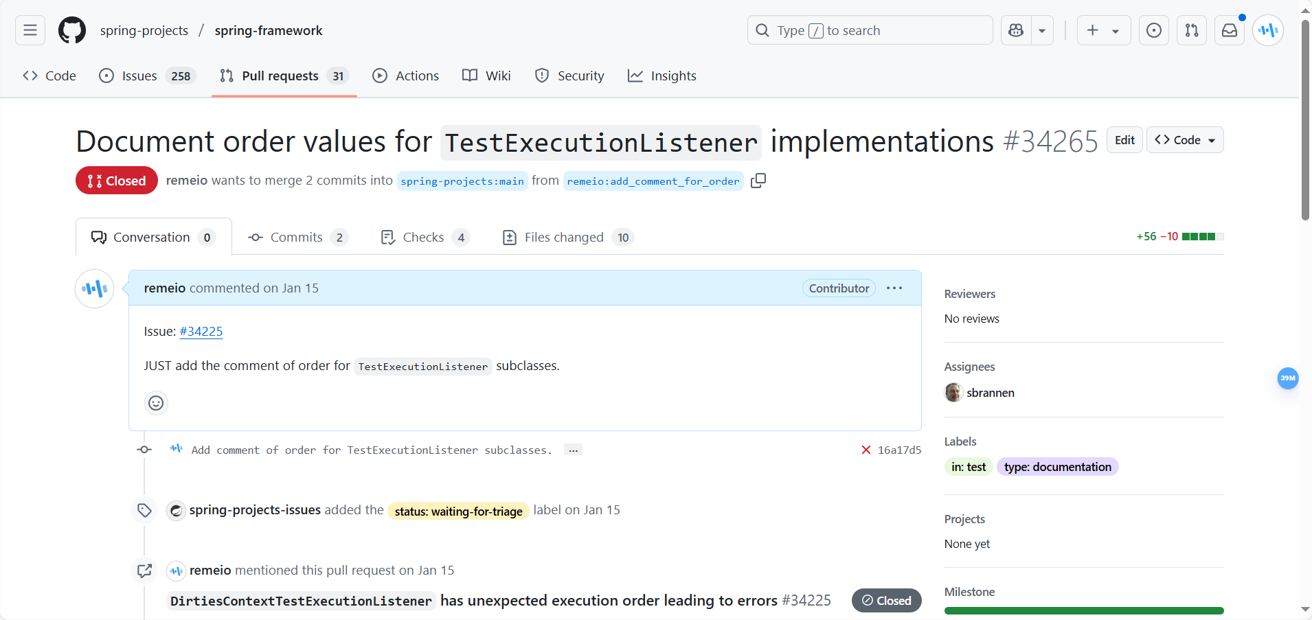Expand the Create new plus dropdown
The height and width of the screenshot is (620, 1312).
1103,30
